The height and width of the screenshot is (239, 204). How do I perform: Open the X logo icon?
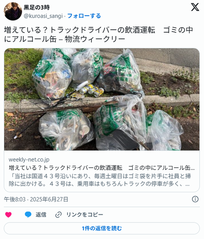(x=195, y=7)
